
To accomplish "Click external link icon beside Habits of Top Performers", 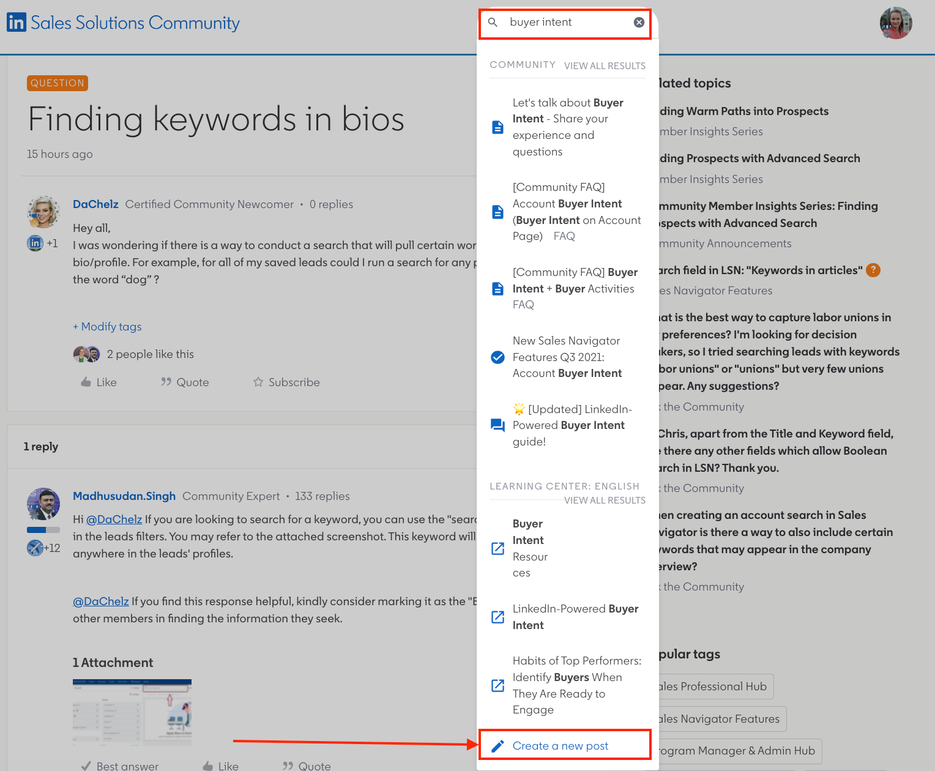I will tap(498, 685).
